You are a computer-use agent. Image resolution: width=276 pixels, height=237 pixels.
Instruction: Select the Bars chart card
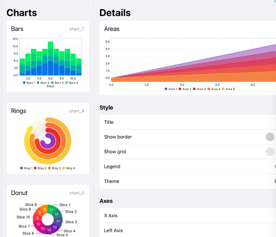[x=48, y=56]
